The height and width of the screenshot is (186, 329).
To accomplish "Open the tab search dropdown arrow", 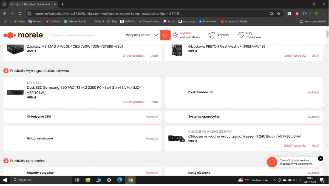I will [x=4, y=4].
